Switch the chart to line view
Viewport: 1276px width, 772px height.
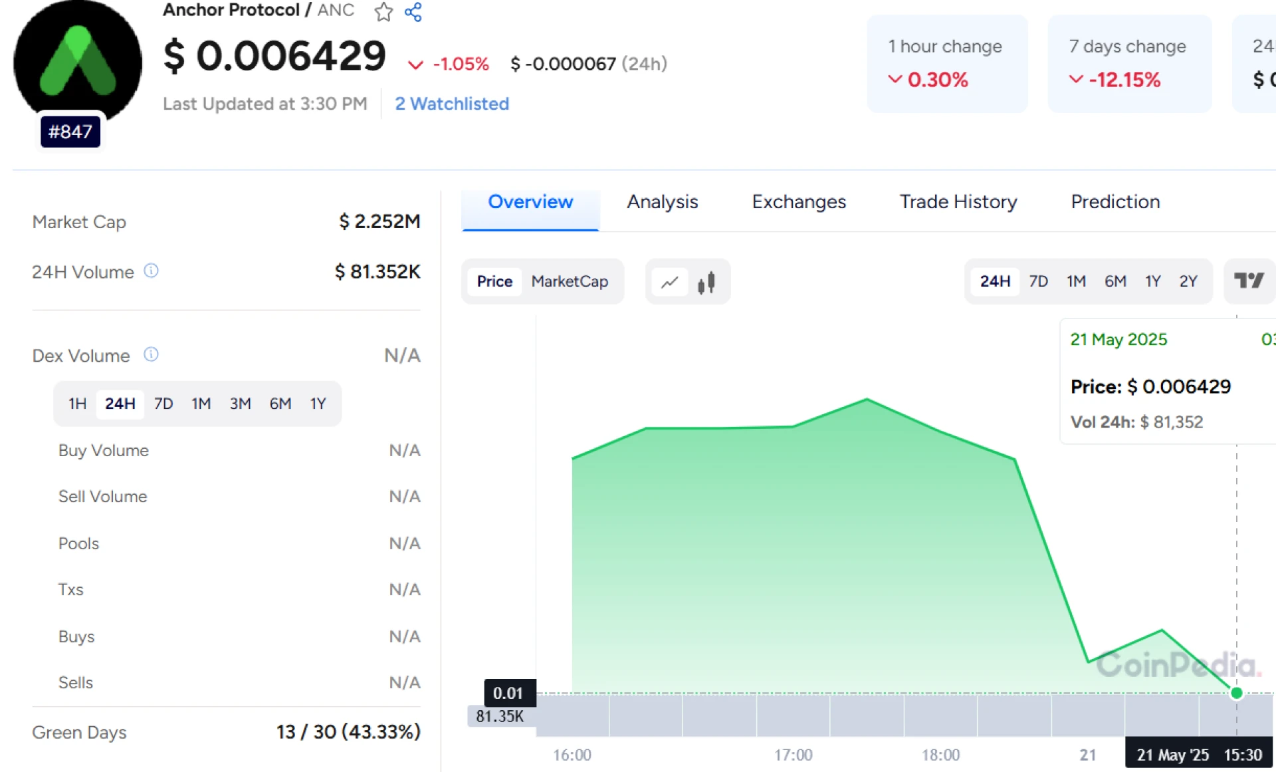[670, 282]
